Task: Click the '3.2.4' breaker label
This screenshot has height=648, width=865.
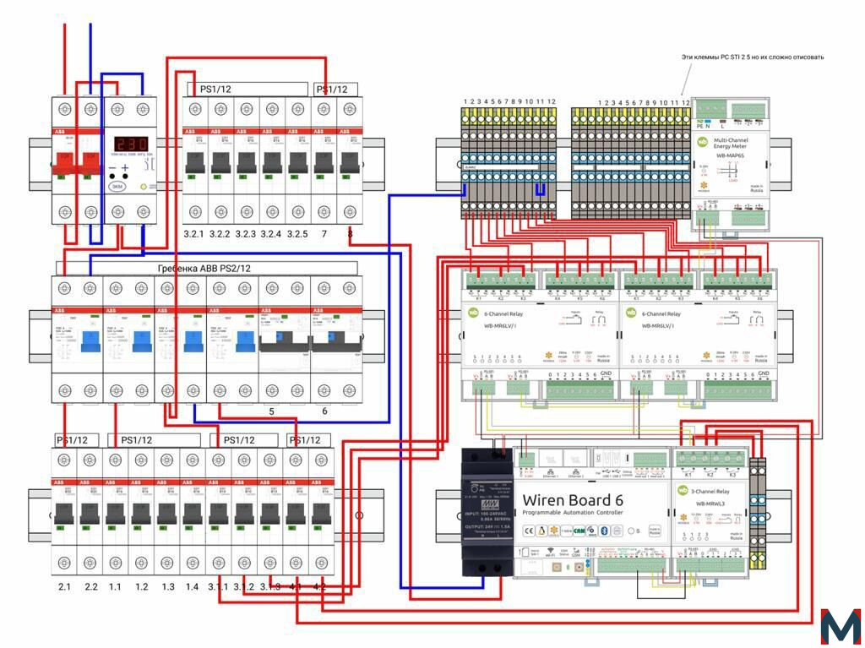Action: [x=271, y=234]
